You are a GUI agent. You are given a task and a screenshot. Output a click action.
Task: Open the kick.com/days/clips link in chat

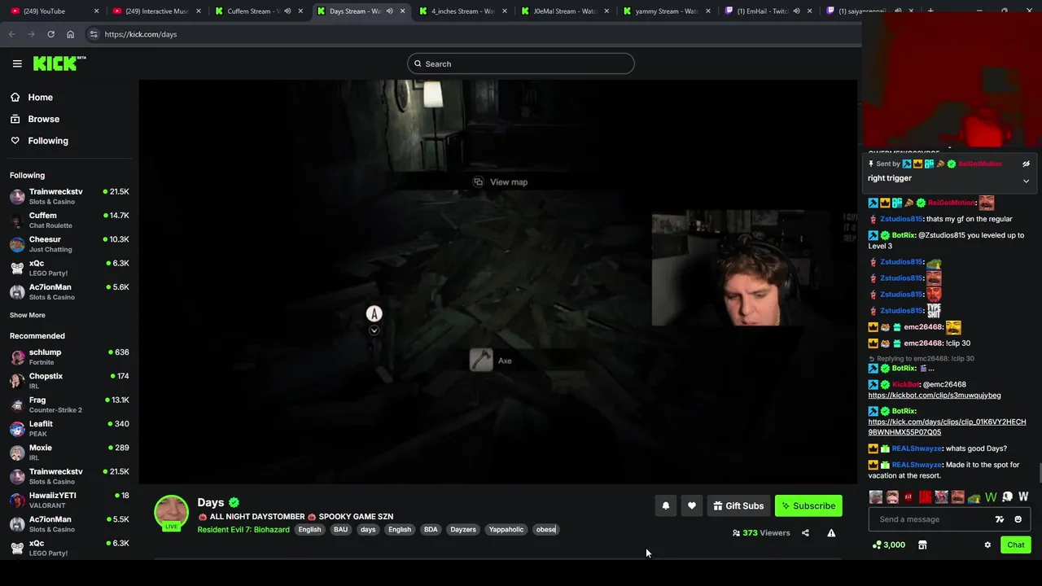[947, 427]
